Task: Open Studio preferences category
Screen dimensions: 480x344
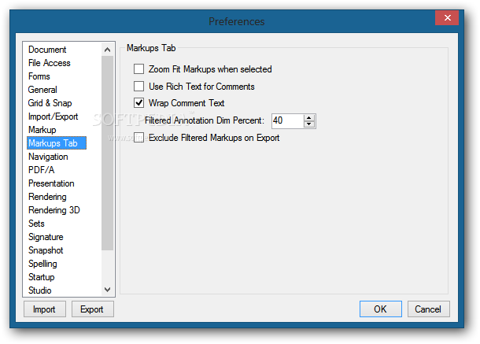Action: click(40, 290)
